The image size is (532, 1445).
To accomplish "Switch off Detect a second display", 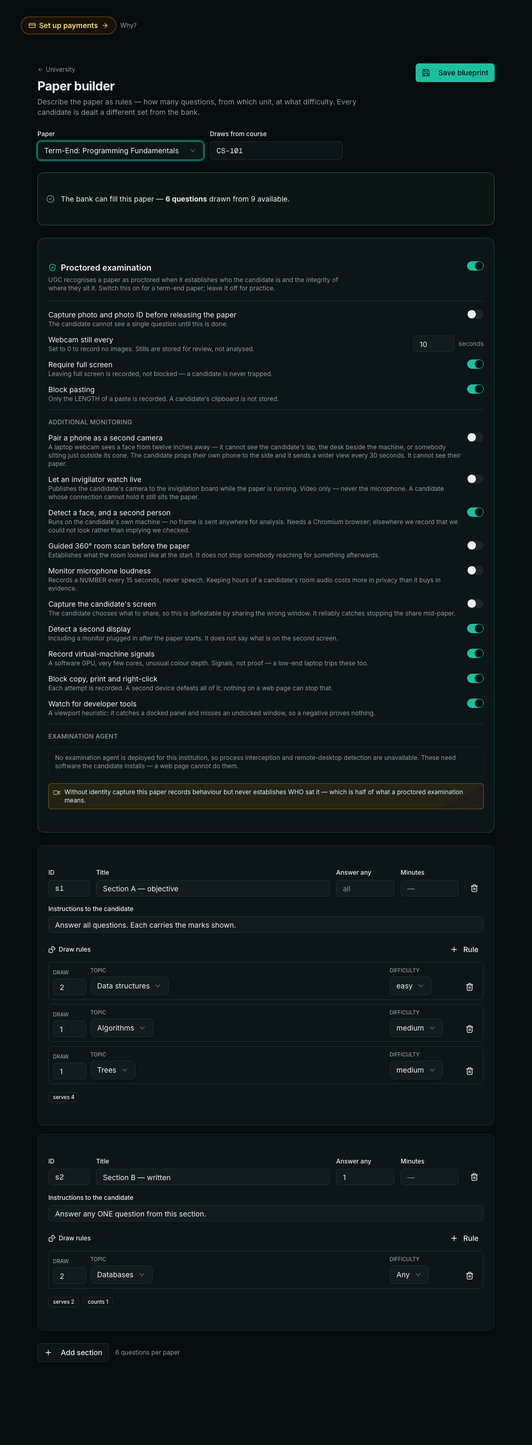I will tap(475, 628).
